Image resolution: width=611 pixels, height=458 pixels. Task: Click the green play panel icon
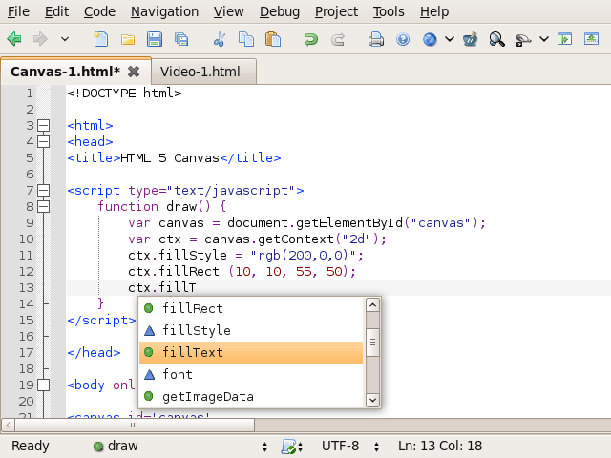pyautogui.click(x=564, y=39)
